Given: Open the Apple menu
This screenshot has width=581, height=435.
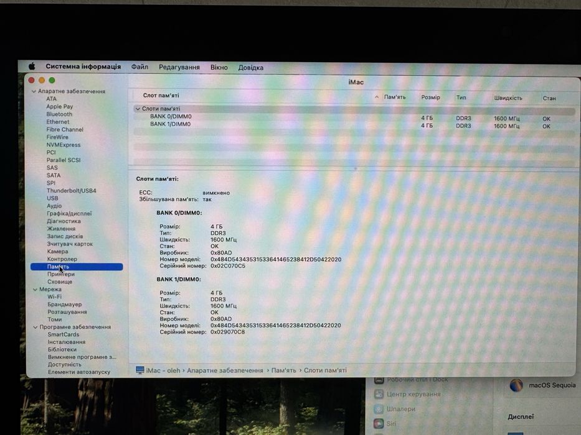Looking at the screenshot, I should (x=32, y=66).
